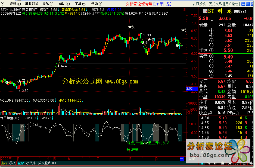
Task: Click sell level ⑤ price 5.54
Action: [x=228, y=31]
